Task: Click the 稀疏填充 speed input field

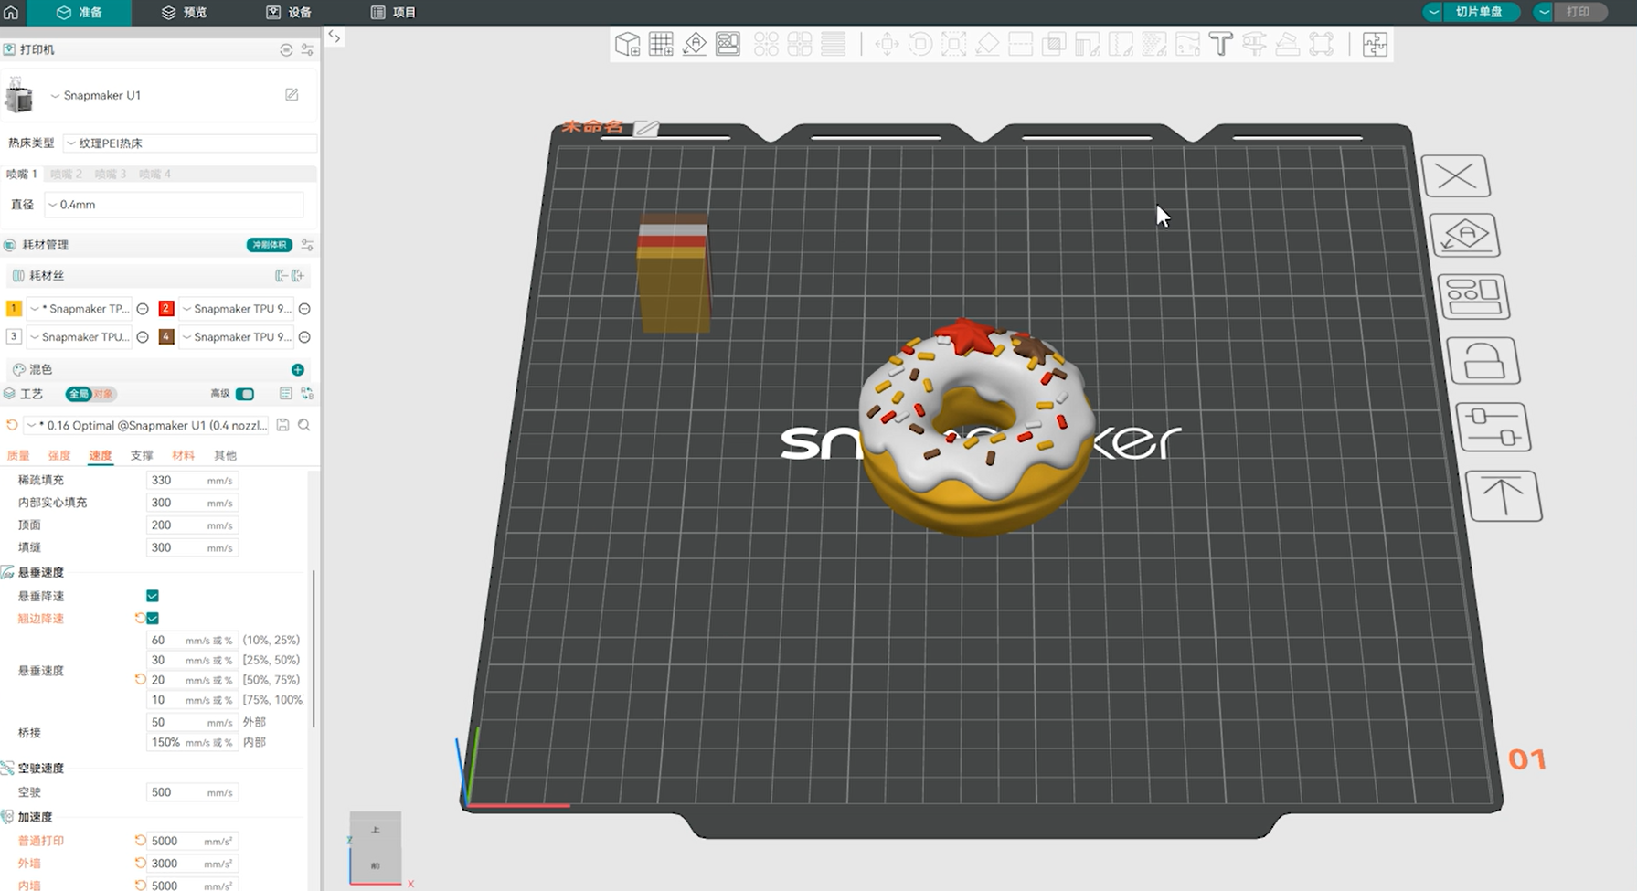Action: (x=192, y=480)
